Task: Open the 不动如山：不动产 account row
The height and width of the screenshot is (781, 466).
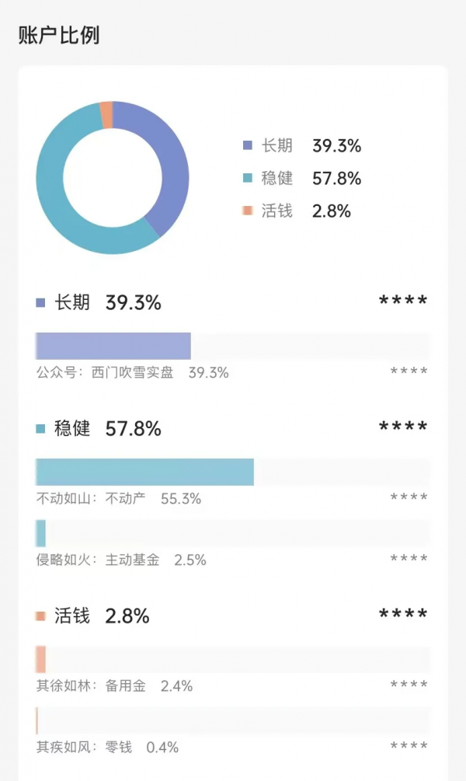Action: coord(118,498)
